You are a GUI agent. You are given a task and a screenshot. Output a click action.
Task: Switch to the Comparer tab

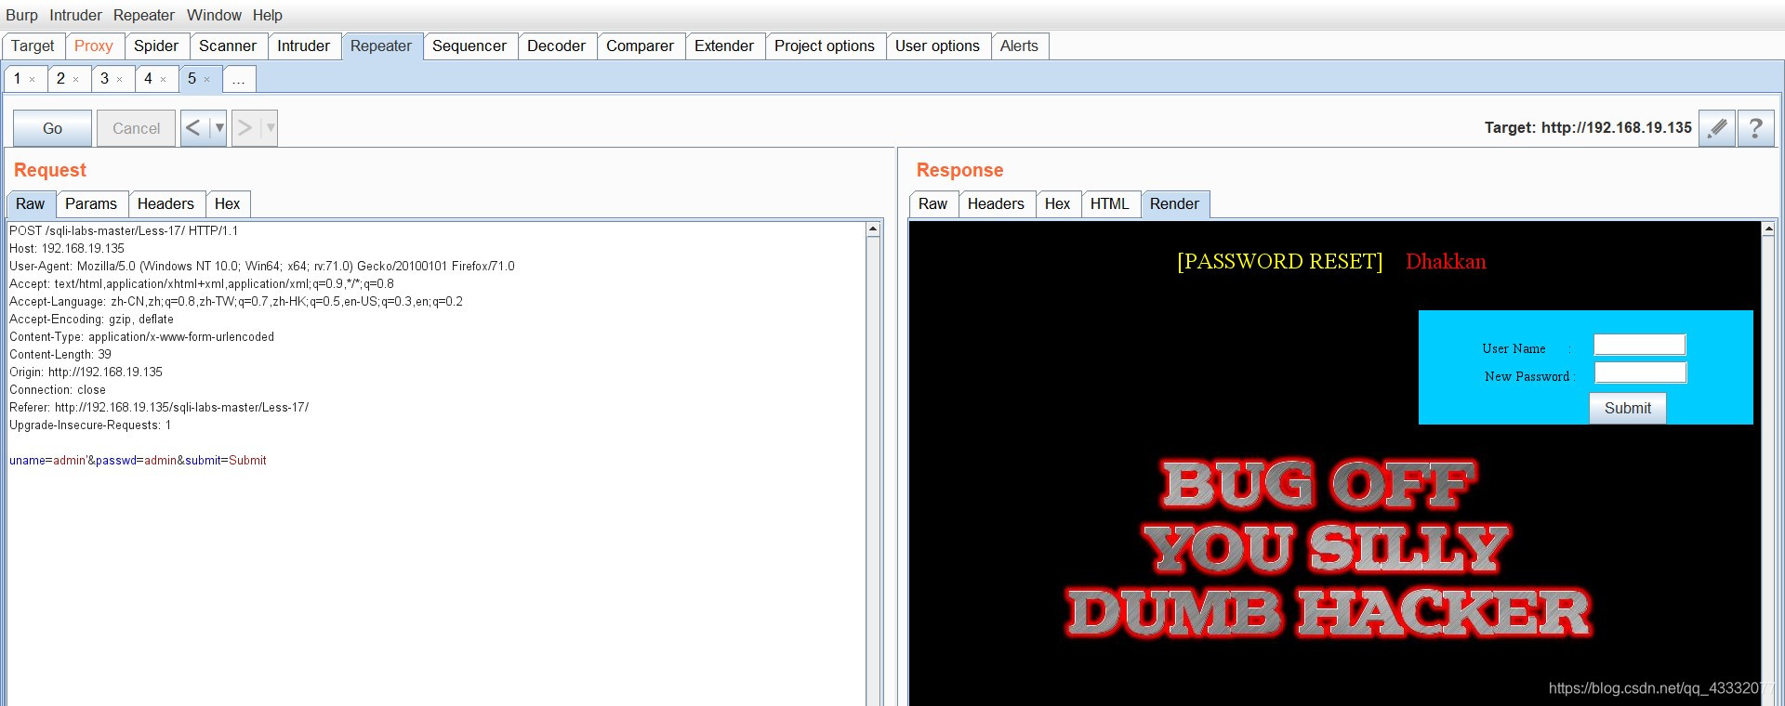click(x=641, y=46)
